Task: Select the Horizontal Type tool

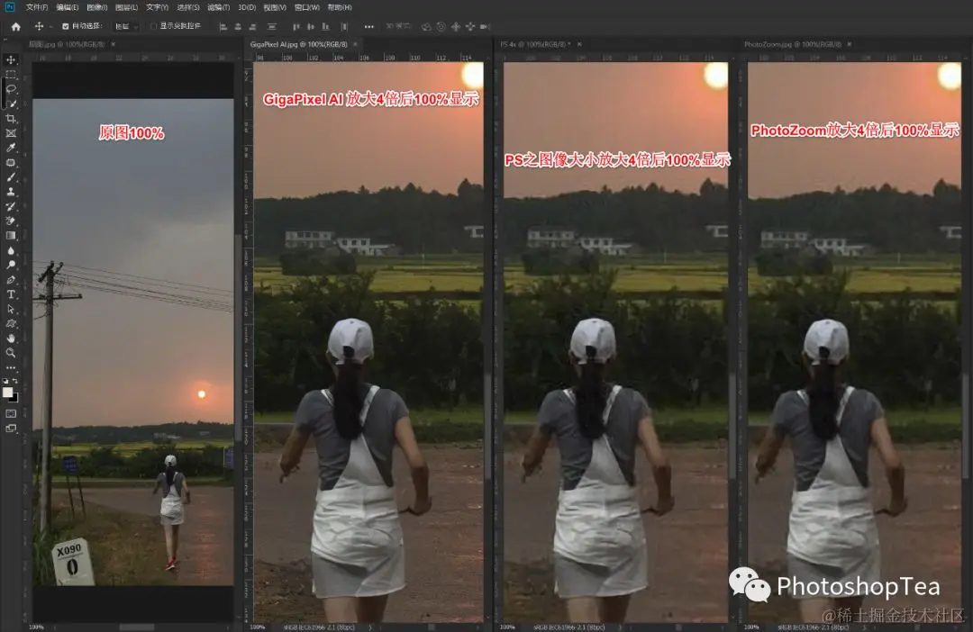Action: (x=11, y=294)
